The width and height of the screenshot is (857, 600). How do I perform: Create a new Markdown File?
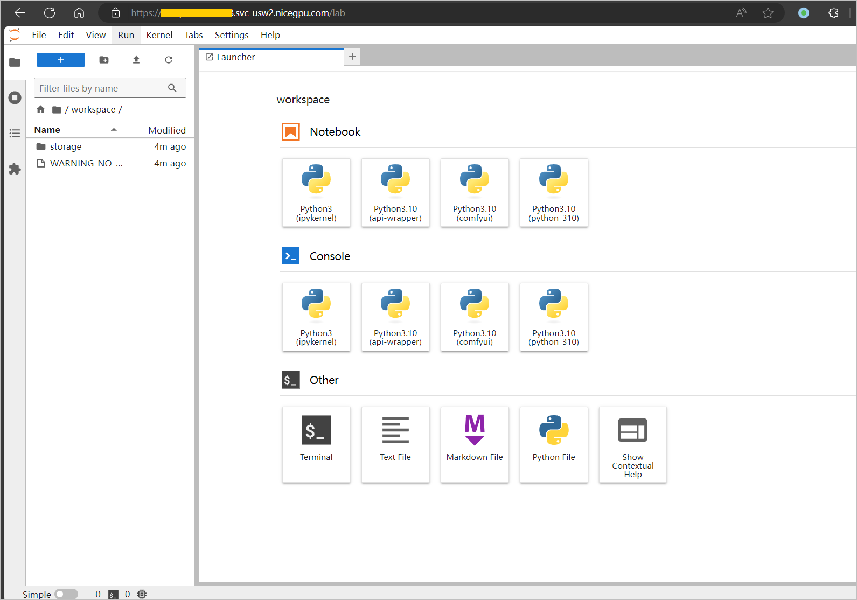click(475, 444)
